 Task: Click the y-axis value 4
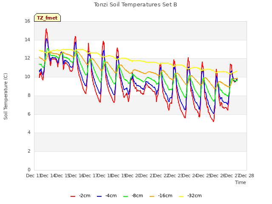pos(29,132)
